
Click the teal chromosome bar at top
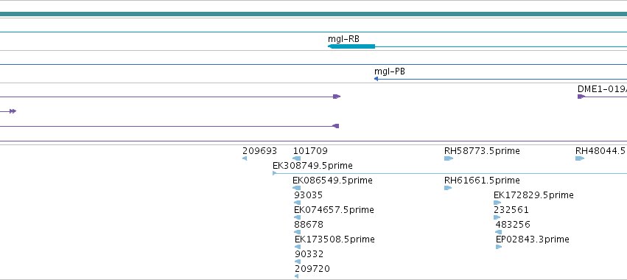pyautogui.click(x=314, y=15)
